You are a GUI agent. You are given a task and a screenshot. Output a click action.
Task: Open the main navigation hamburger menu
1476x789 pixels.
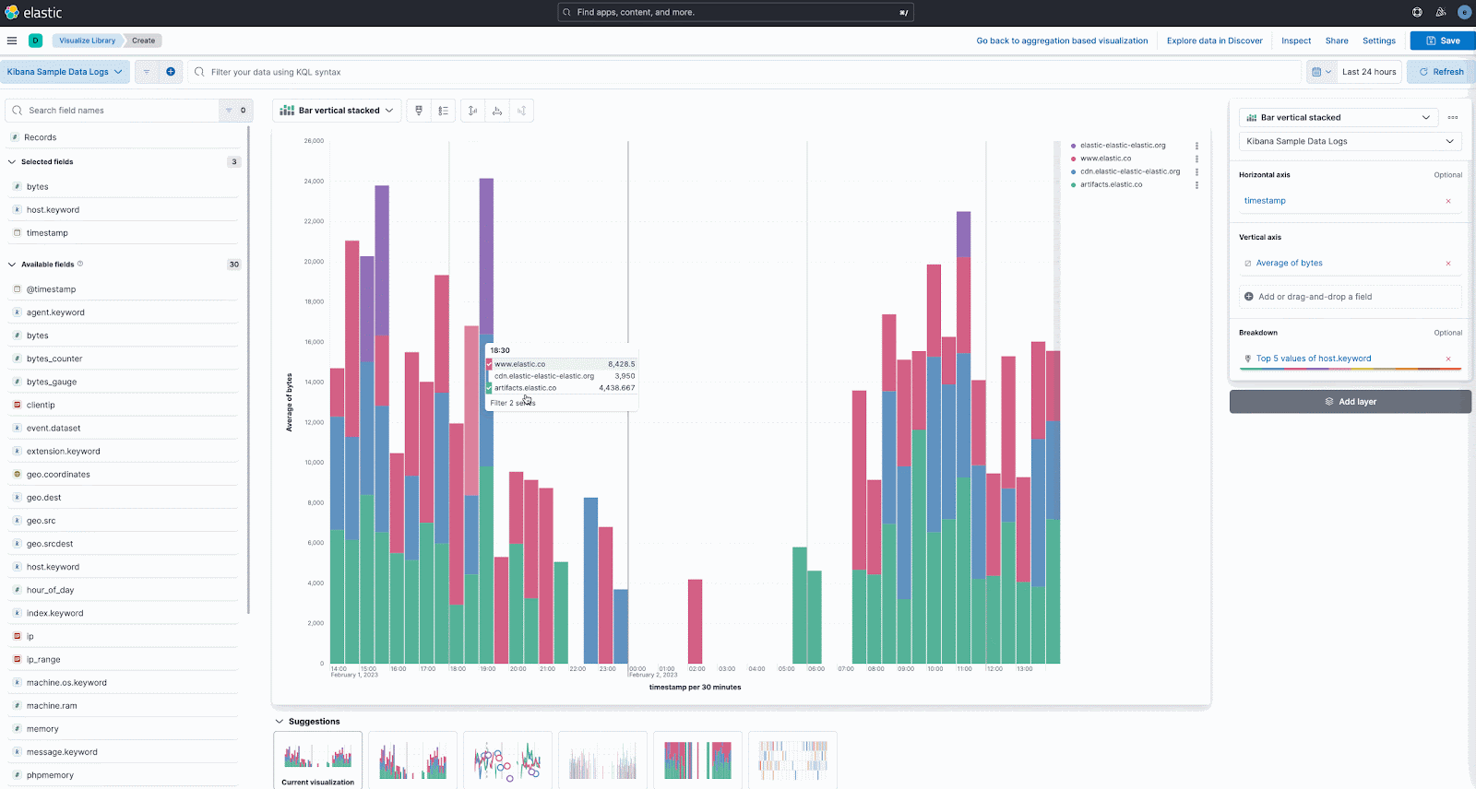tap(12, 41)
